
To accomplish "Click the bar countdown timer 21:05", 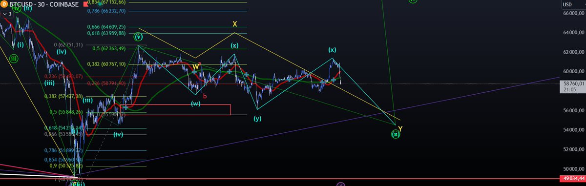I will point(570,89).
